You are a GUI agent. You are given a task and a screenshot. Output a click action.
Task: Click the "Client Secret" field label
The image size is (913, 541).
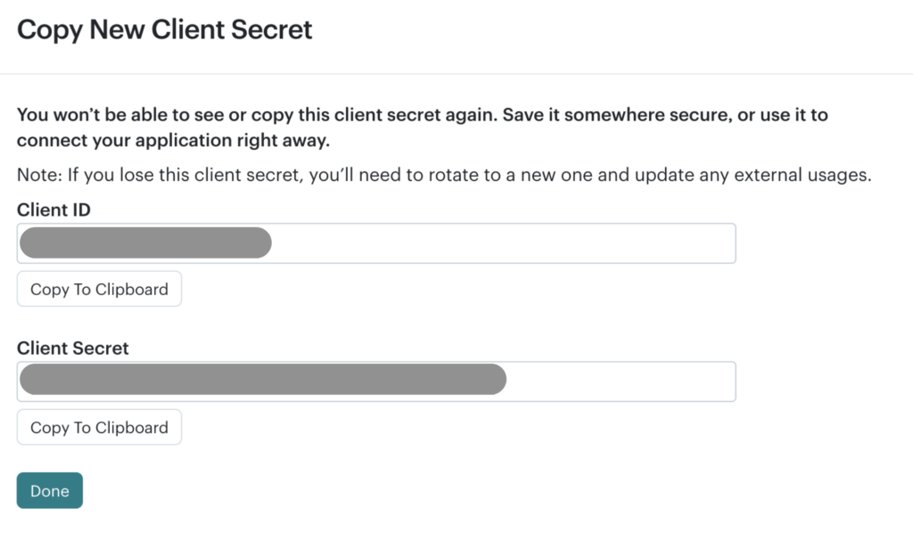point(73,348)
